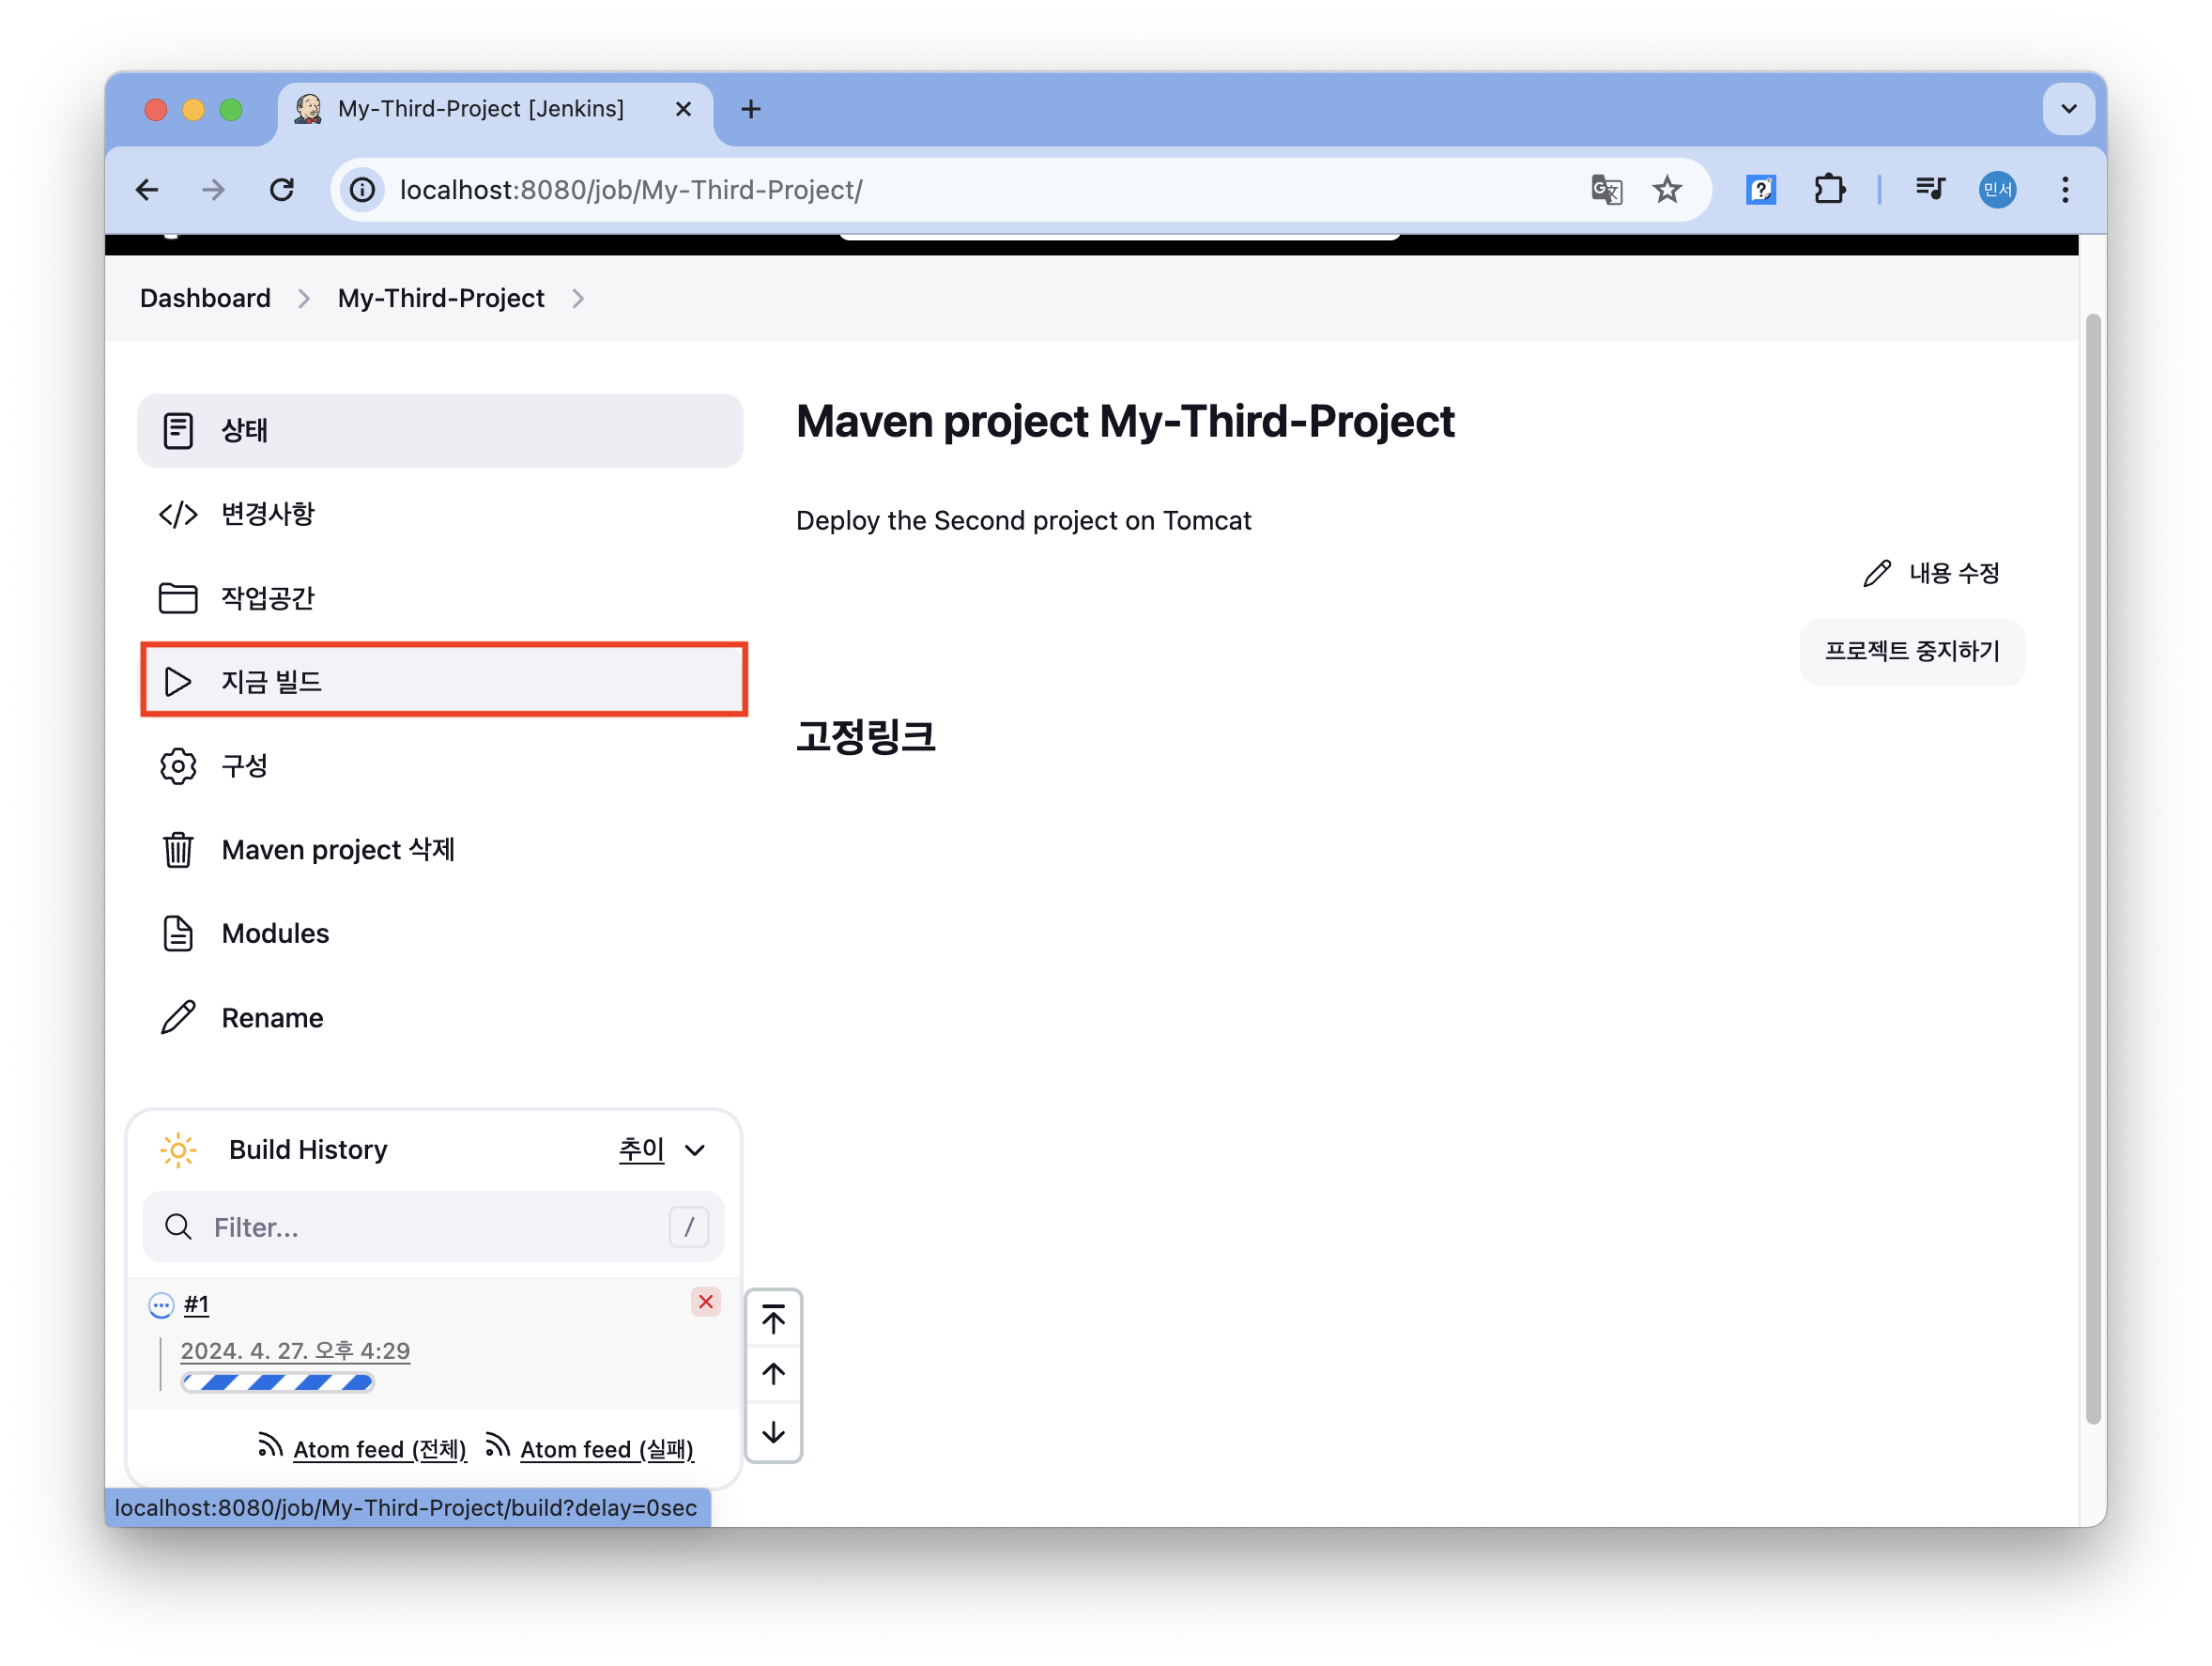Expand the My-Third-Project breadcrumb chevron
2212x1666 pixels.
[x=578, y=299]
